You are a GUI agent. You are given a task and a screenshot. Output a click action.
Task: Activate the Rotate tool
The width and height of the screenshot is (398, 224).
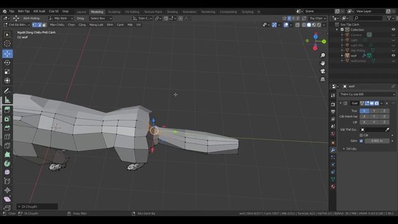coord(7,63)
